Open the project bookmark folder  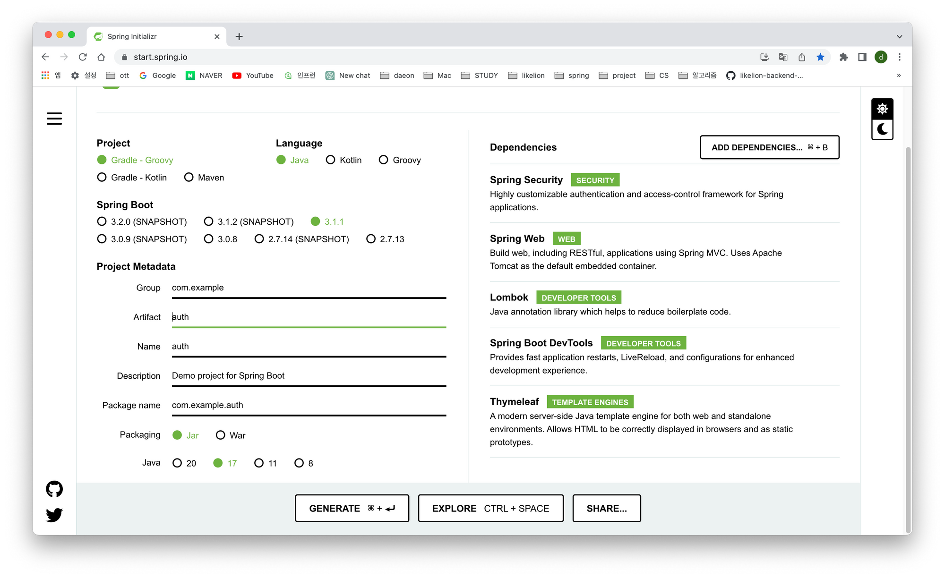tap(617, 76)
